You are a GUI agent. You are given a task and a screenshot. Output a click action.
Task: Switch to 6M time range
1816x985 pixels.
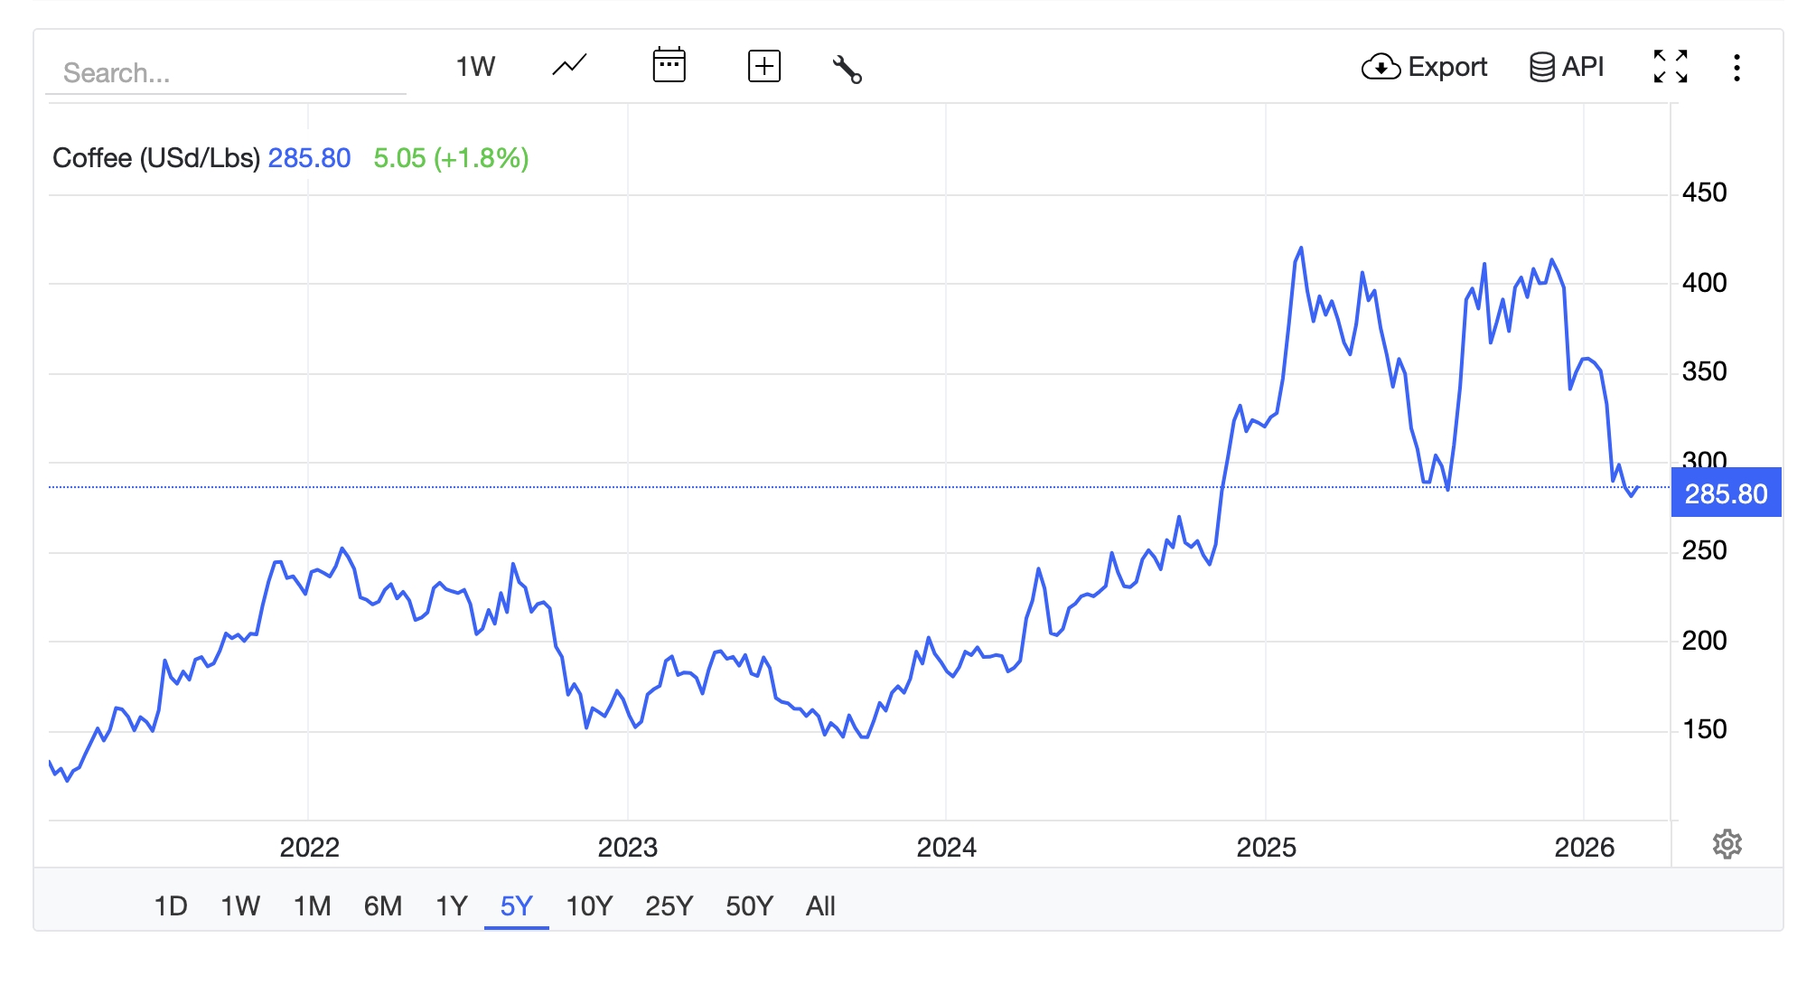click(x=382, y=905)
